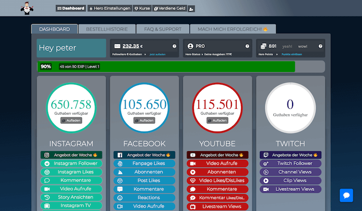Select YouTube Video Aufrufe
Image resolution: width=362 pixels, height=211 pixels.
point(218,163)
